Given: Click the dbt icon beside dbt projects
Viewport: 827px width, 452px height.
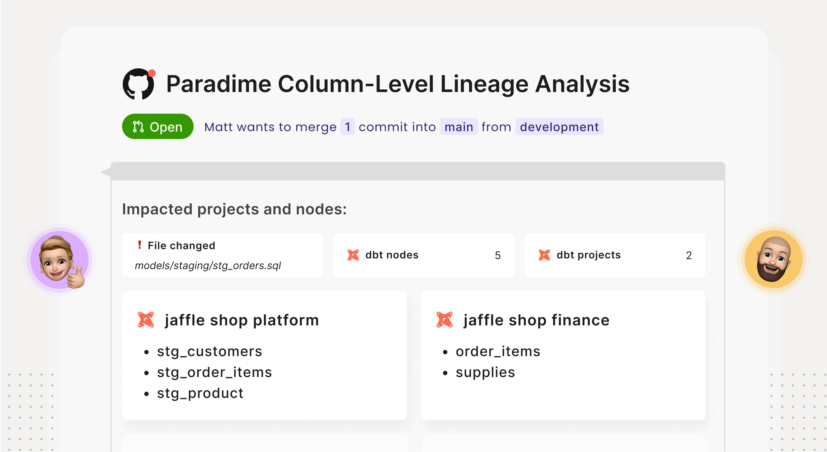Looking at the screenshot, I should (544, 255).
